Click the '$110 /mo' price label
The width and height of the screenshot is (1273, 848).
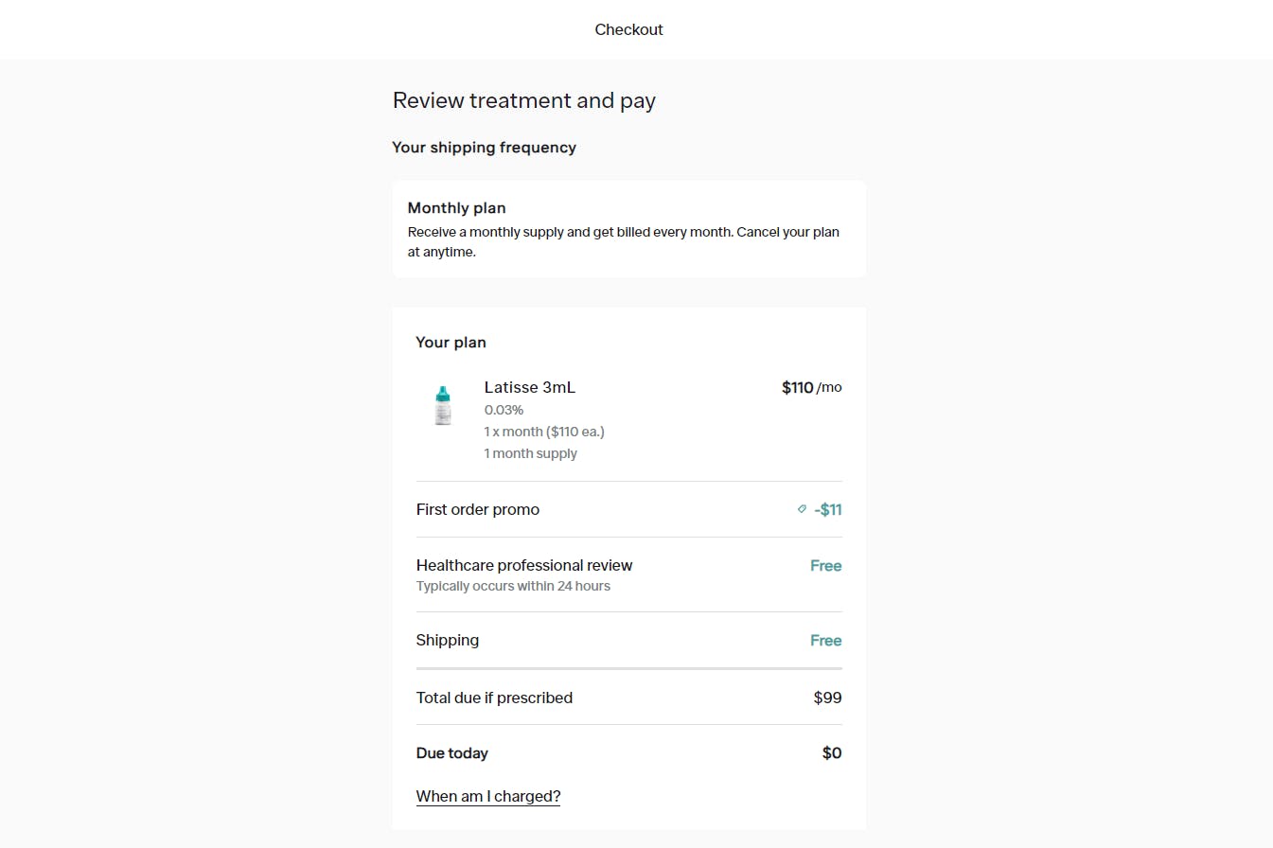[x=811, y=387]
